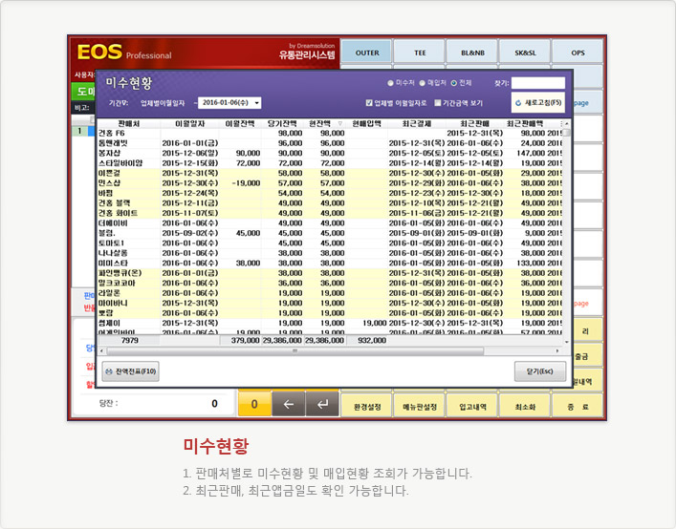The height and width of the screenshot is (529, 676).
Task: Sort by 현매입액 column header
Action: 366,124
